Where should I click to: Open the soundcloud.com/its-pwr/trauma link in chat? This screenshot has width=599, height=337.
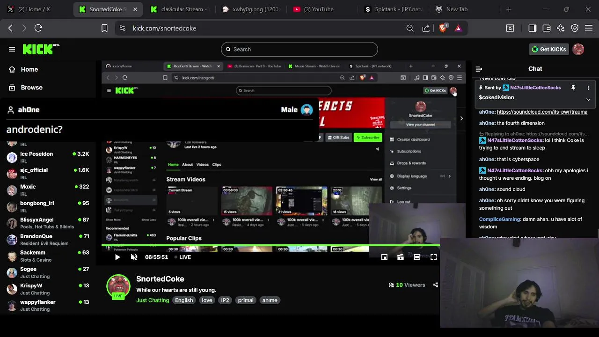pyautogui.click(x=542, y=112)
